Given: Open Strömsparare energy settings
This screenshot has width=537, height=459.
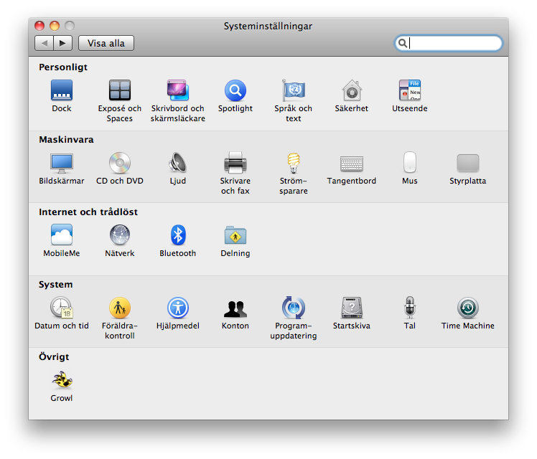Looking at the screenshot, I should coord(293,164).
